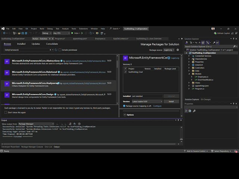The image size is (239, 179).
Task: Click the Output window clear all icon
Action: coord(70,124)
